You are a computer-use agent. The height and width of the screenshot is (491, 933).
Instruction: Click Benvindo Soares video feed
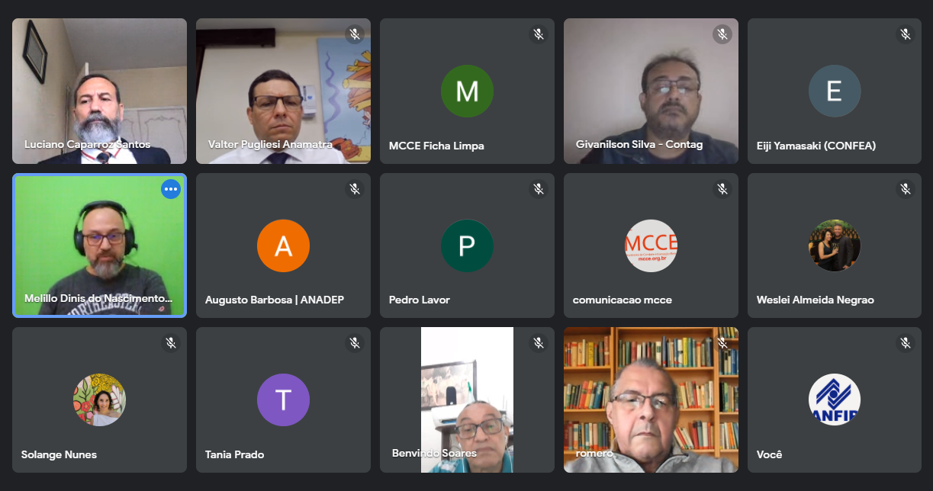pos(467,400)
